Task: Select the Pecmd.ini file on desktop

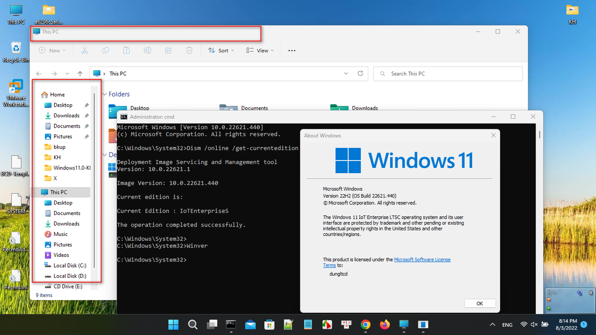Action: (x=16, y=280)
